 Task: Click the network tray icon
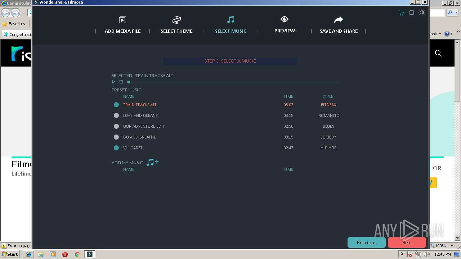(x=418, y=254)
